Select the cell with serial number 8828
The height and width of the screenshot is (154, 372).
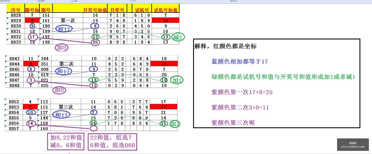(16, 15)
